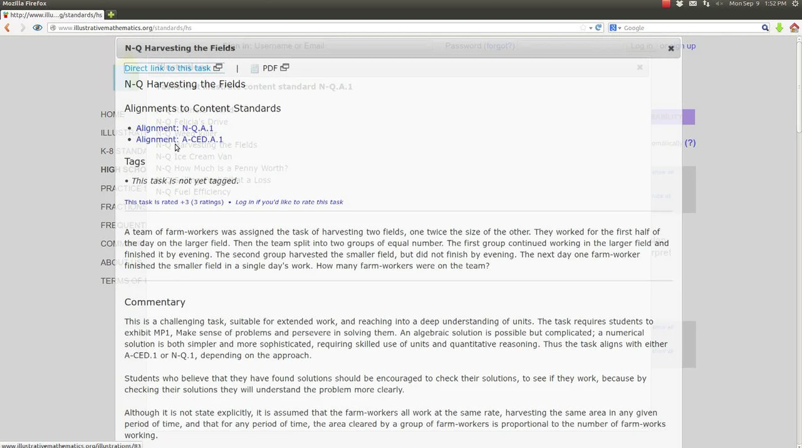Open the network connections indicator
The height and width of the screenshot is (448, 802).
(706, 4)
